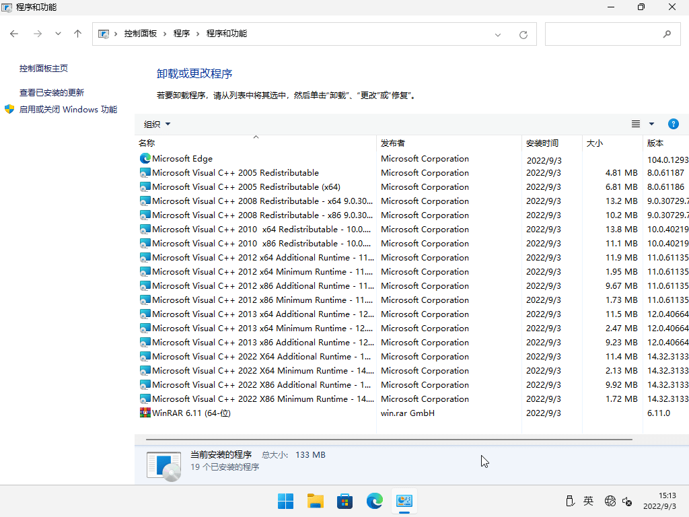689x517 pixels.
Task: Click the horizontal scrollbar of program list
Action: pos(389,439)
